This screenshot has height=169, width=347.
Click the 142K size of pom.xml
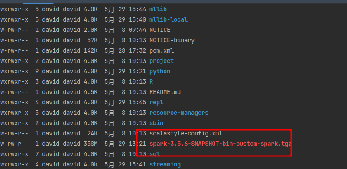pos(91,51)
